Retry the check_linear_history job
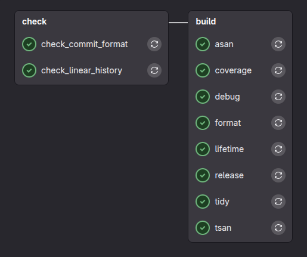This screenshot has height=257, width=307. pyautogui.click(x=154, y=70)
